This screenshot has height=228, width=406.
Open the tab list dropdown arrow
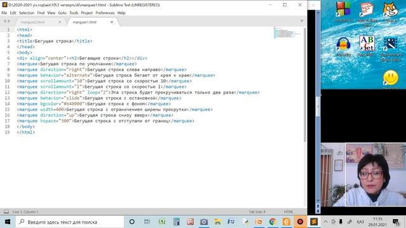[302, 21]
